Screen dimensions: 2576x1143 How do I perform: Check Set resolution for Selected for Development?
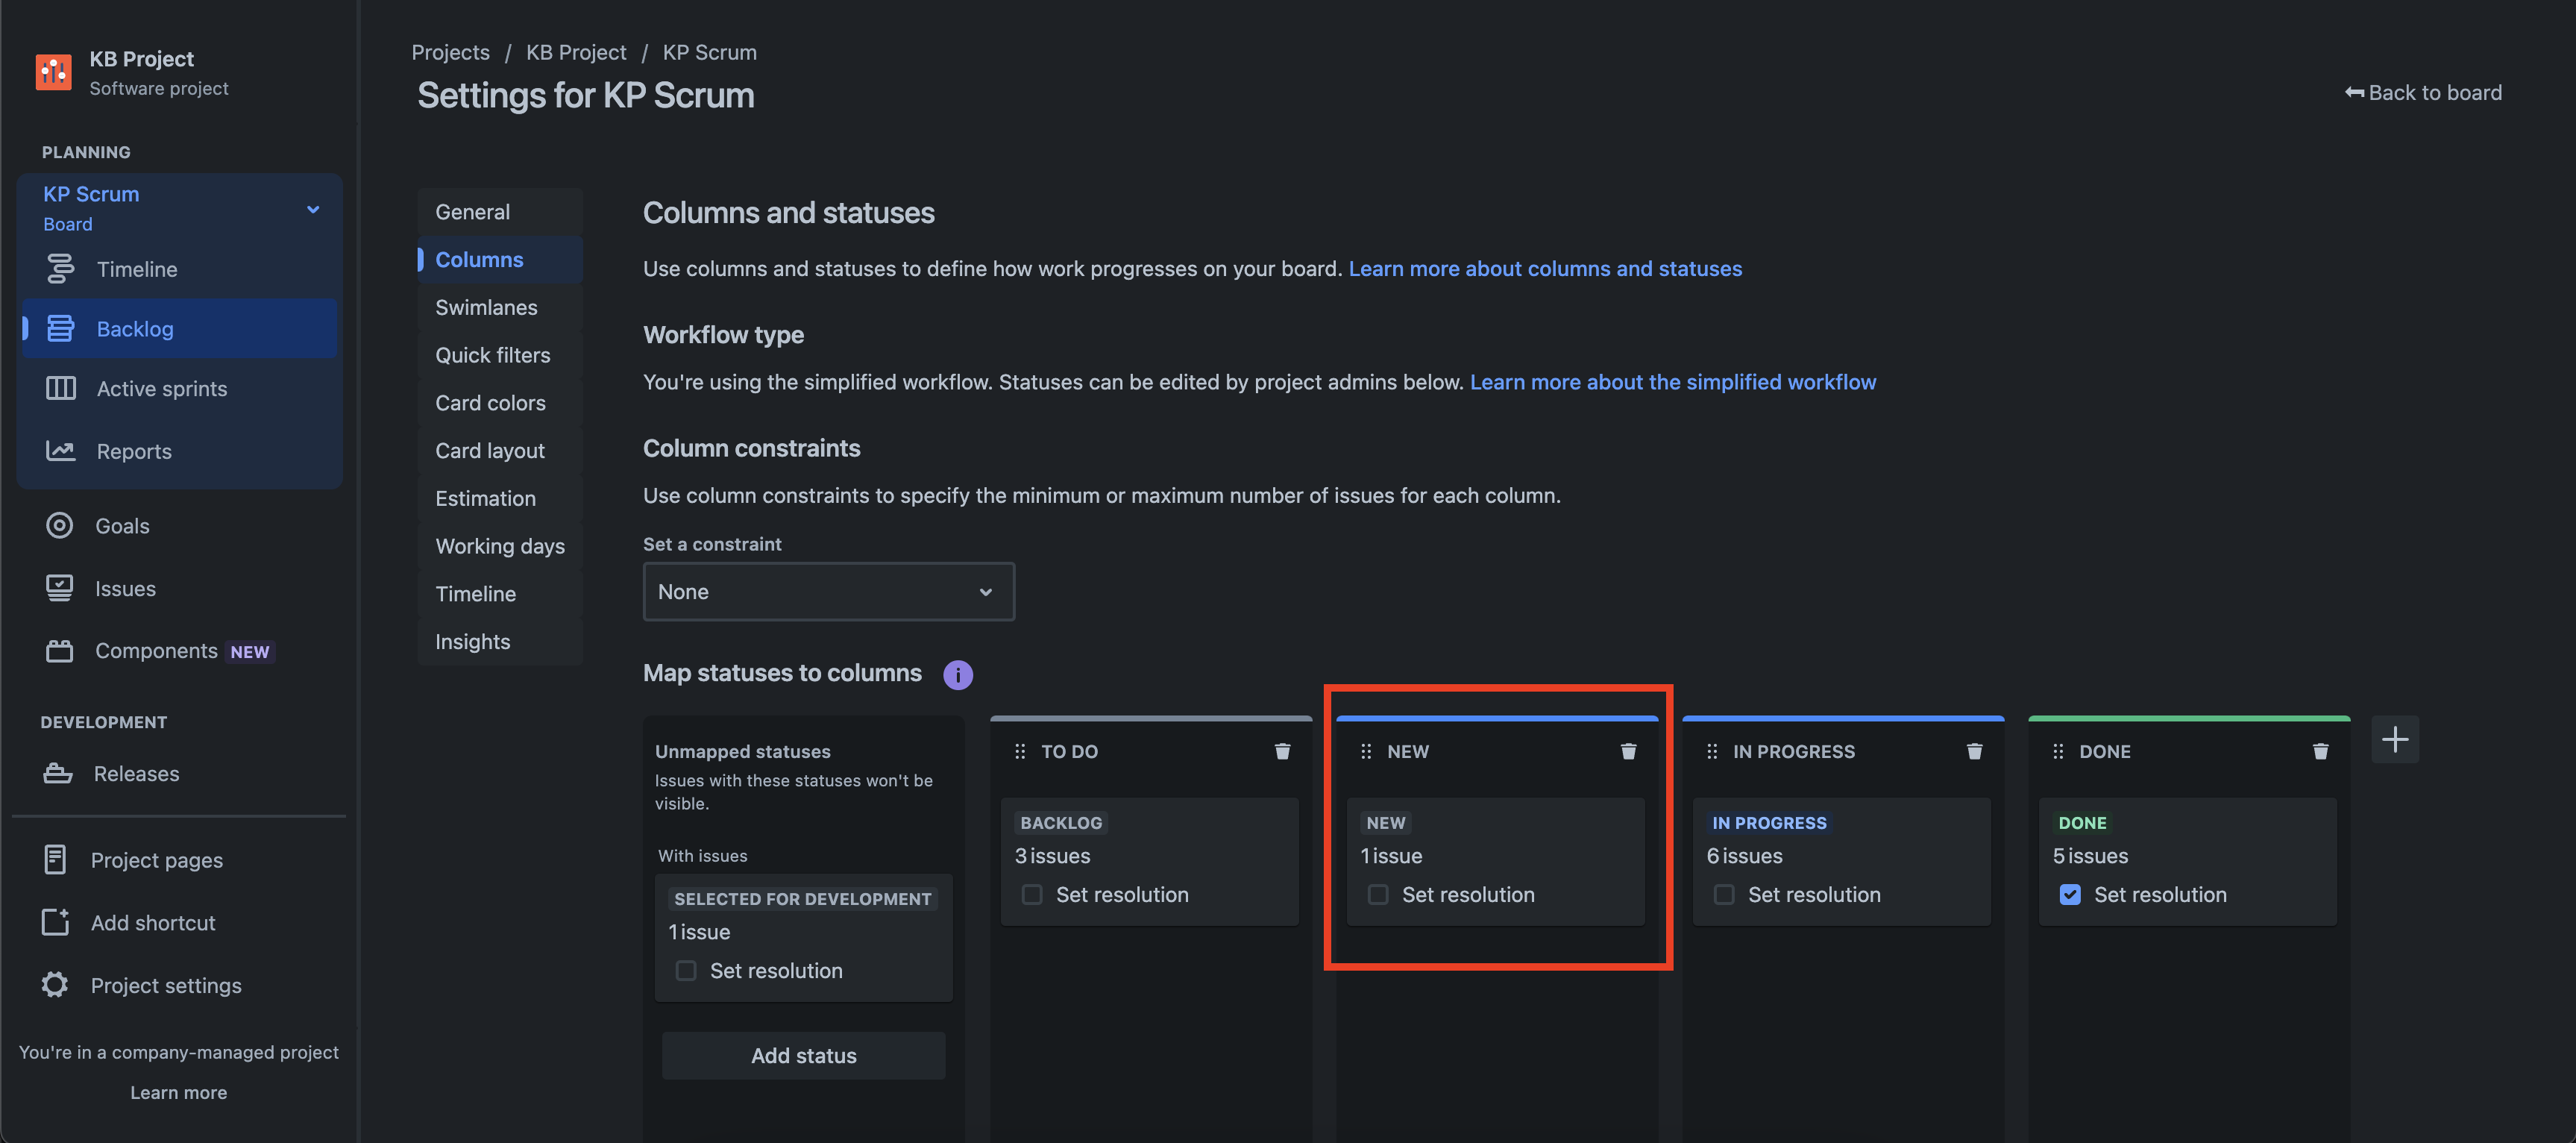(686, 971)
